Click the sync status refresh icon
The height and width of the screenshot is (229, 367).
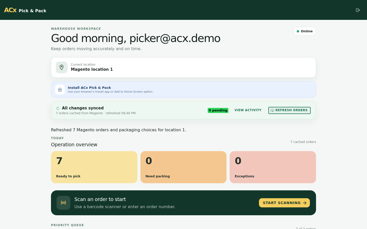pyautogui.click(x=58, y=108)
